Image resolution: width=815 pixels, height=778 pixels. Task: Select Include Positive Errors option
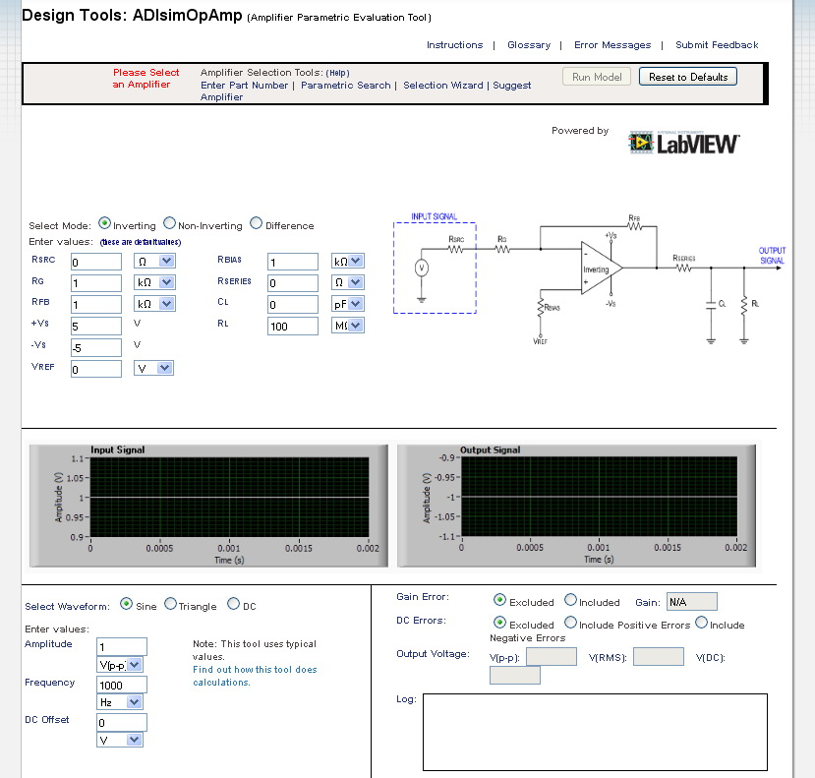point(571,623)
